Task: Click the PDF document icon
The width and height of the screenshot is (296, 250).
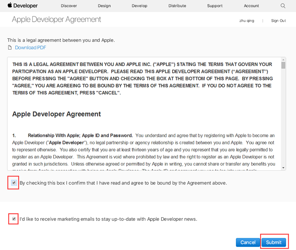Action: pyautogui.click(x=10, y=47)
